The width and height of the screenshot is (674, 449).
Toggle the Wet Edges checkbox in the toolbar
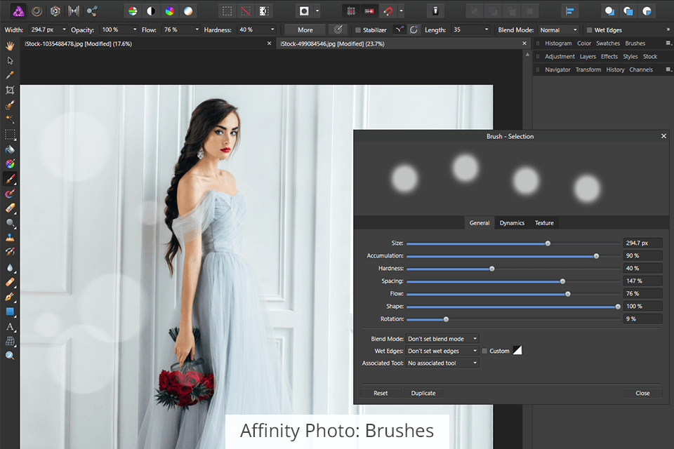[589, 30]
